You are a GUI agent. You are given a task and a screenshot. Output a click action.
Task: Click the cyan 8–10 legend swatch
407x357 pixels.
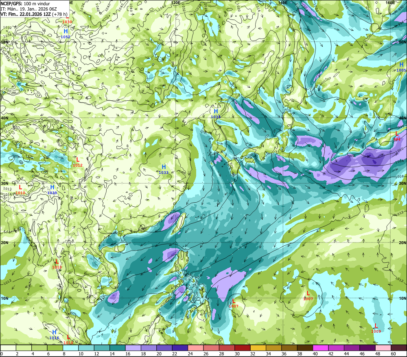tap(70, 348)
